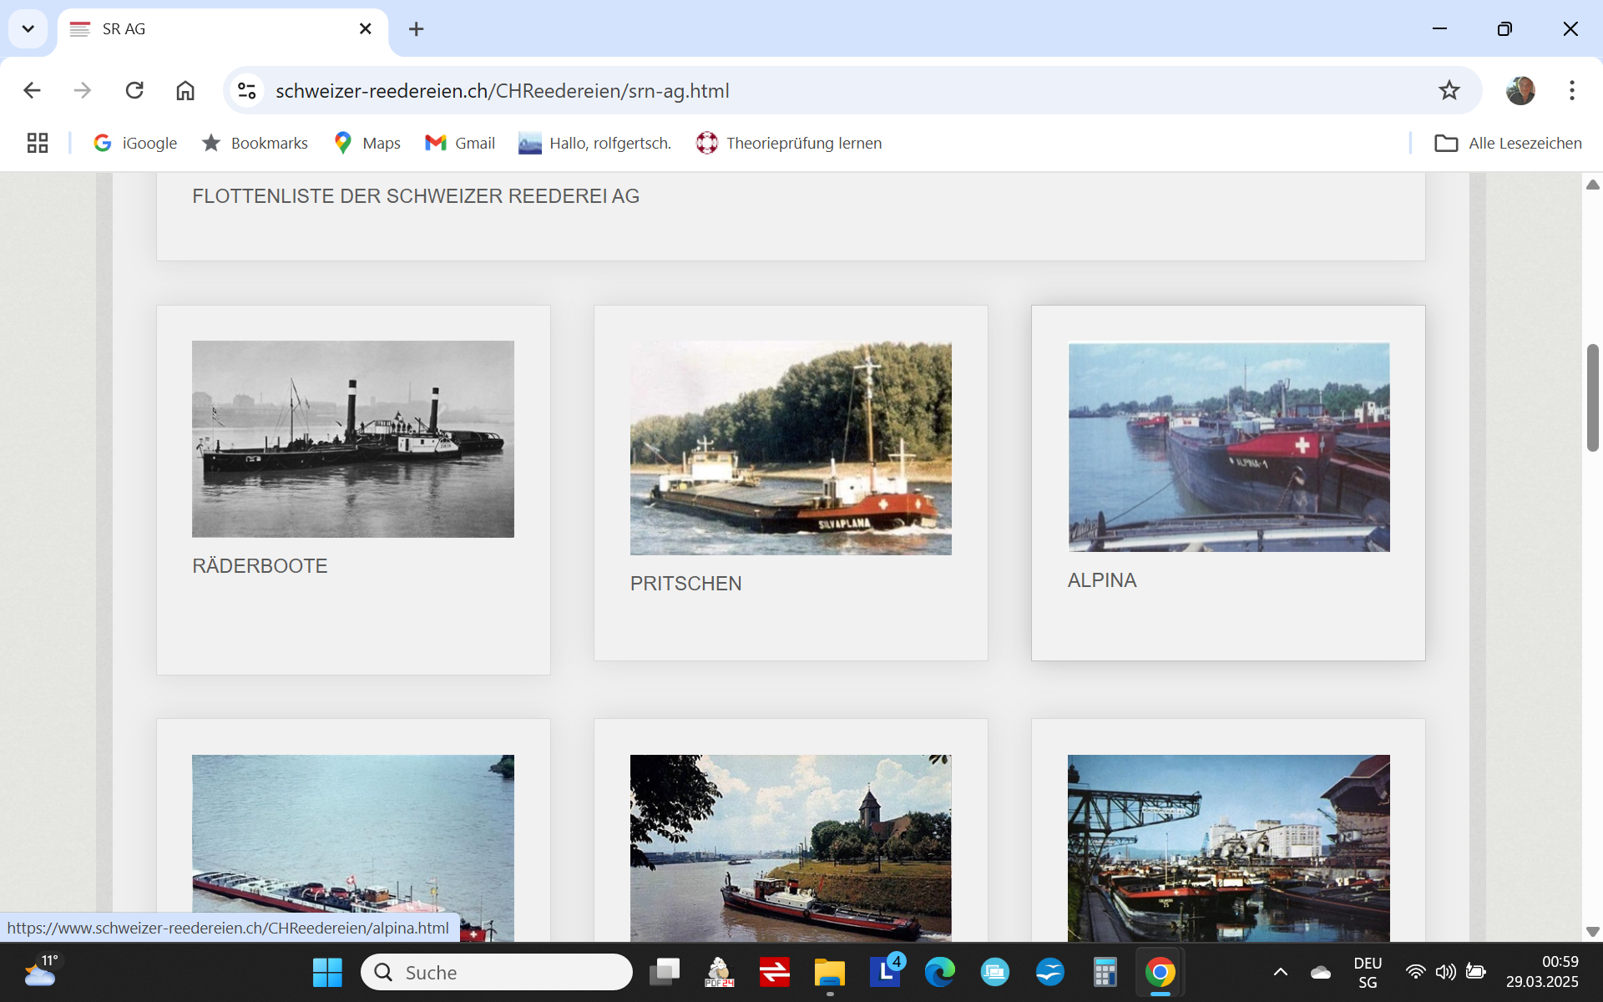Viewport: 1603px width, 1002px height.
Task: Open the Gmail bookmark
Action: [460, 144]
